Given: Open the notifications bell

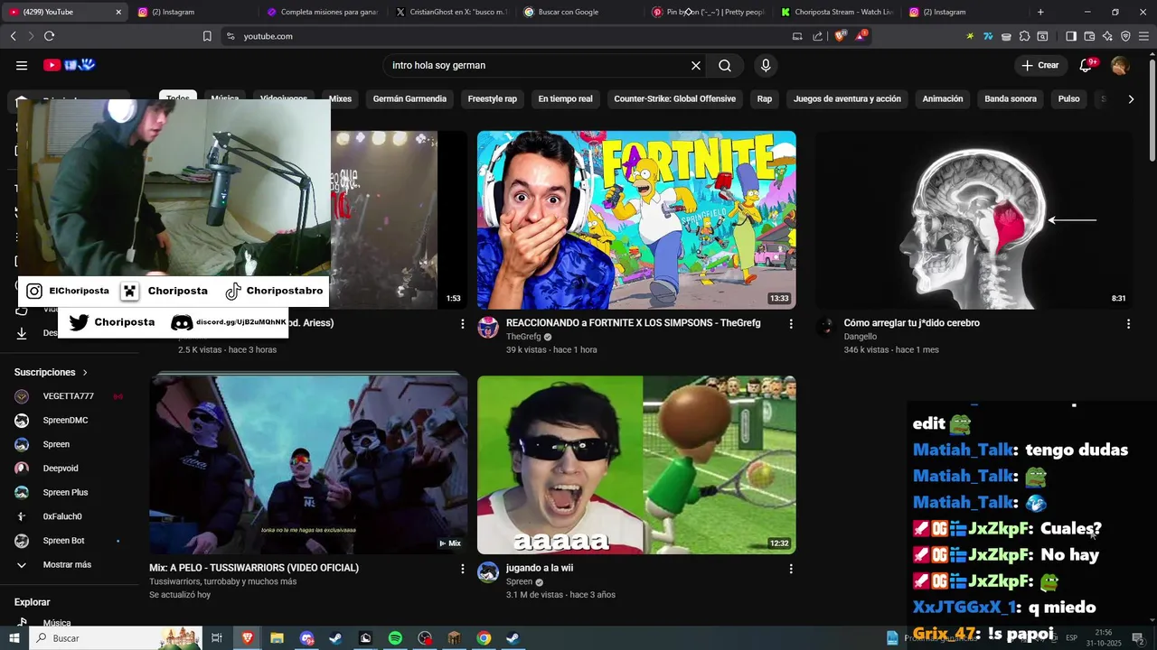Looking at the screenshot, I should (1086, 65).
